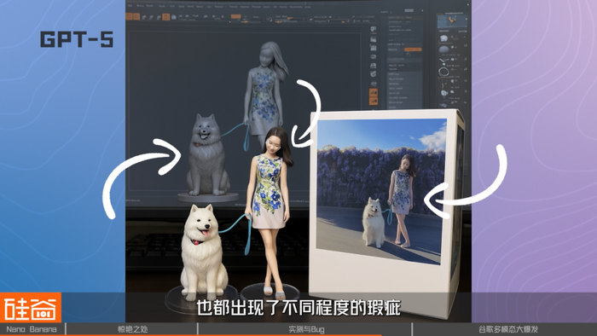Click the orange highlighted tool icon beside the grey brush icons

[165, 17]
